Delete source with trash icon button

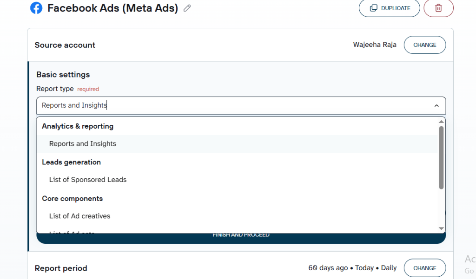(438, 8)
